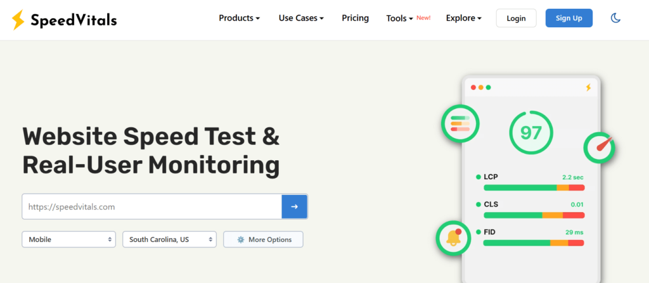Open the Explore dropdown menu
649x283 pixels.
click(463, 18)
